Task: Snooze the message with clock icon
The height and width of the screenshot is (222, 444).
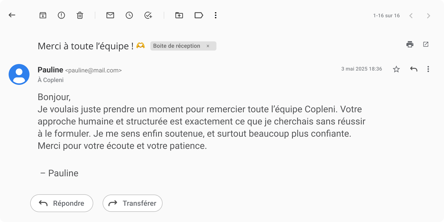Action: (129, 15)
